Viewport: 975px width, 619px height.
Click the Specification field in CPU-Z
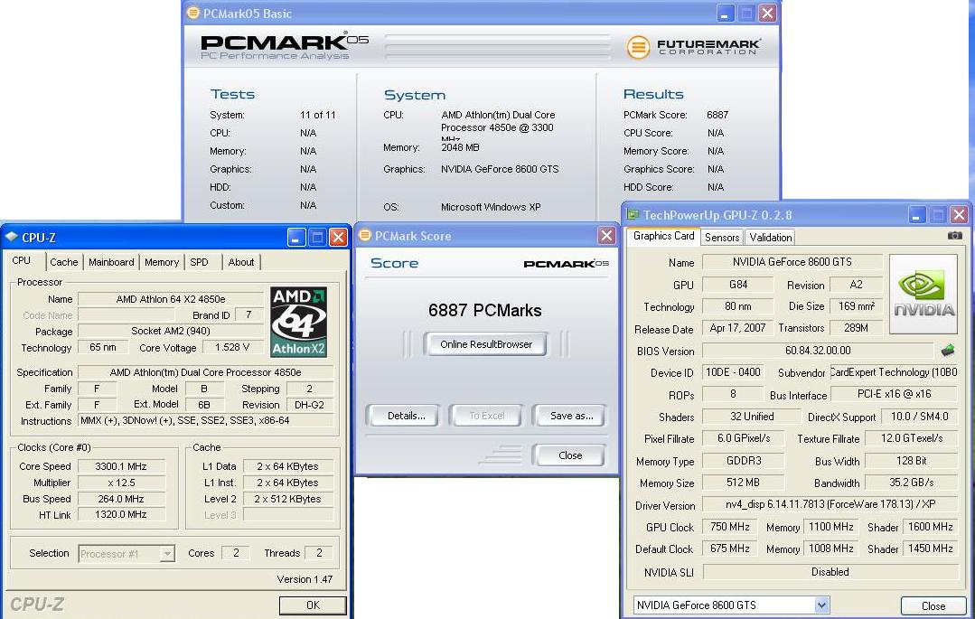pyautogui.click(x=206, y=372)
